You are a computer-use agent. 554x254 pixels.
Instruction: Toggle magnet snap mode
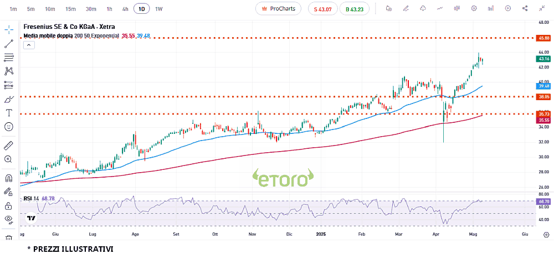point(9,178)
